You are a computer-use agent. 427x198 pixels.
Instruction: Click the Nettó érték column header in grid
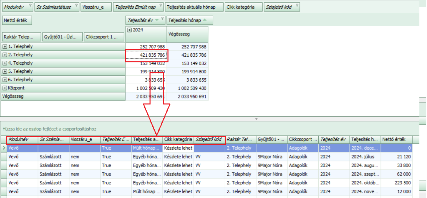(x=395, y=140)
